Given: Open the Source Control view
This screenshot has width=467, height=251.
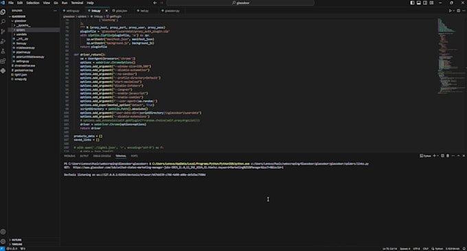Looking at the screenshot, I should 3,32.
